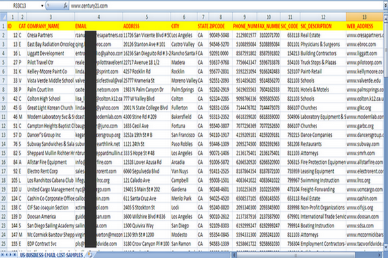Select the Great Light Korean Church cell
The height and width of the screenshot is (258, 388).
click(50, 108)
